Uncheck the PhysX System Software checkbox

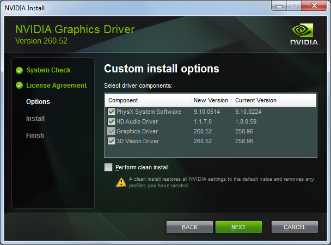pos(111,112)
